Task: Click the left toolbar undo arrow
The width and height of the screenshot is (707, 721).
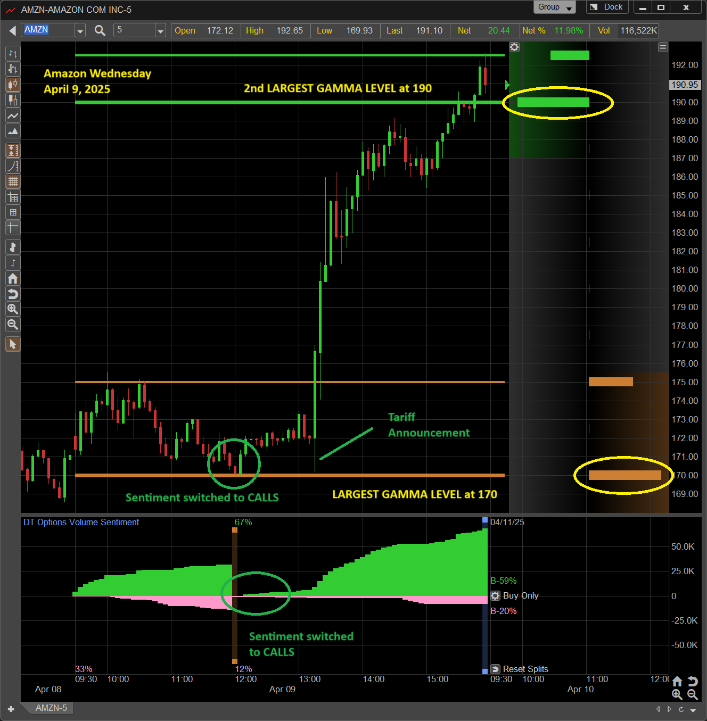Action: click(x=13, y=294)
